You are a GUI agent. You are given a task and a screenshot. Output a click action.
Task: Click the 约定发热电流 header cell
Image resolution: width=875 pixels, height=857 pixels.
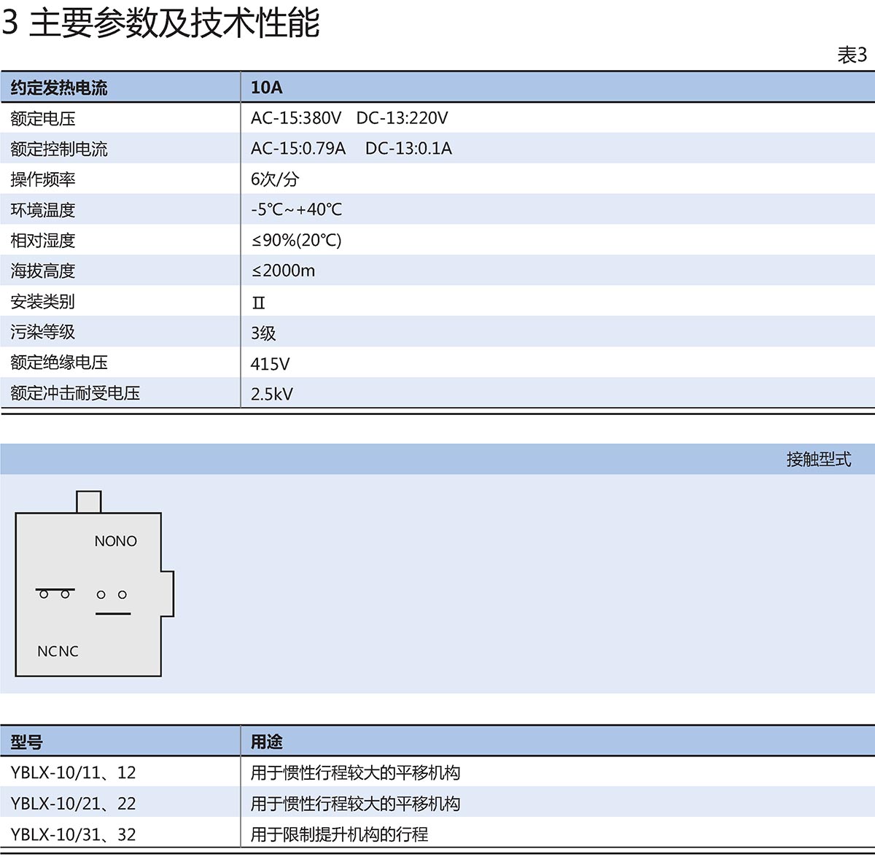click(x=59, y=88)
